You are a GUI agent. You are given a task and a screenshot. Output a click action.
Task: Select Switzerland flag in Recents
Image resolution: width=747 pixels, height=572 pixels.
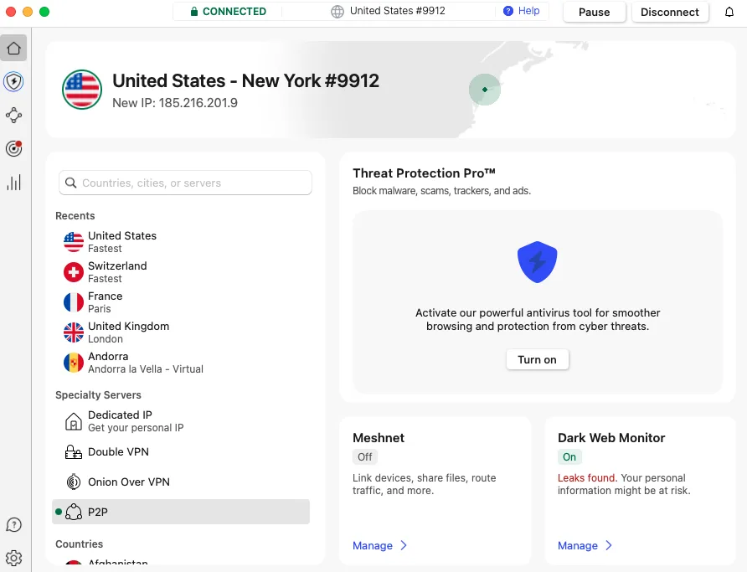coord(74,272)
